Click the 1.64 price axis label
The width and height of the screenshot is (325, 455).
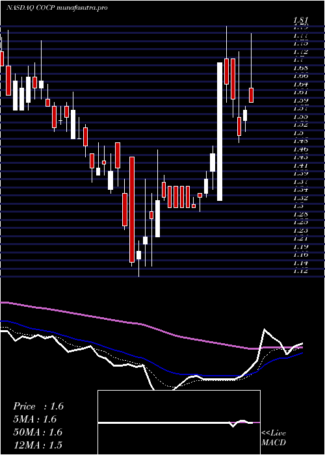pos(300,84)
